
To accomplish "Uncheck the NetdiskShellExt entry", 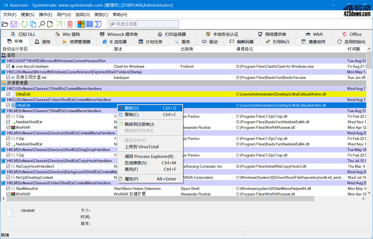I will pyautogui.click(x=8, y=122).
